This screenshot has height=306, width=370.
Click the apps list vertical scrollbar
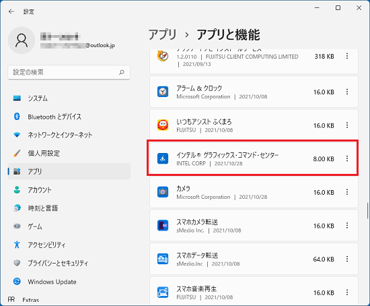click(367, 210)
